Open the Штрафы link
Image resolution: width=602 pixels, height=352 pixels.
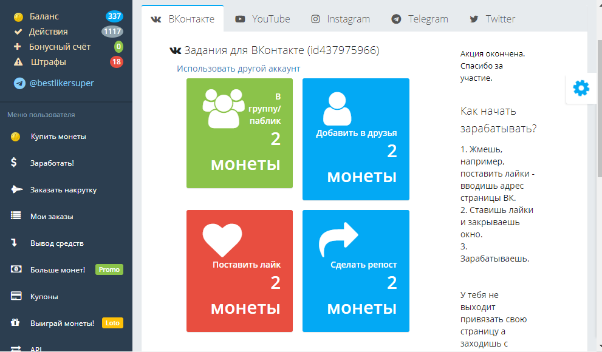coord(49,62)
